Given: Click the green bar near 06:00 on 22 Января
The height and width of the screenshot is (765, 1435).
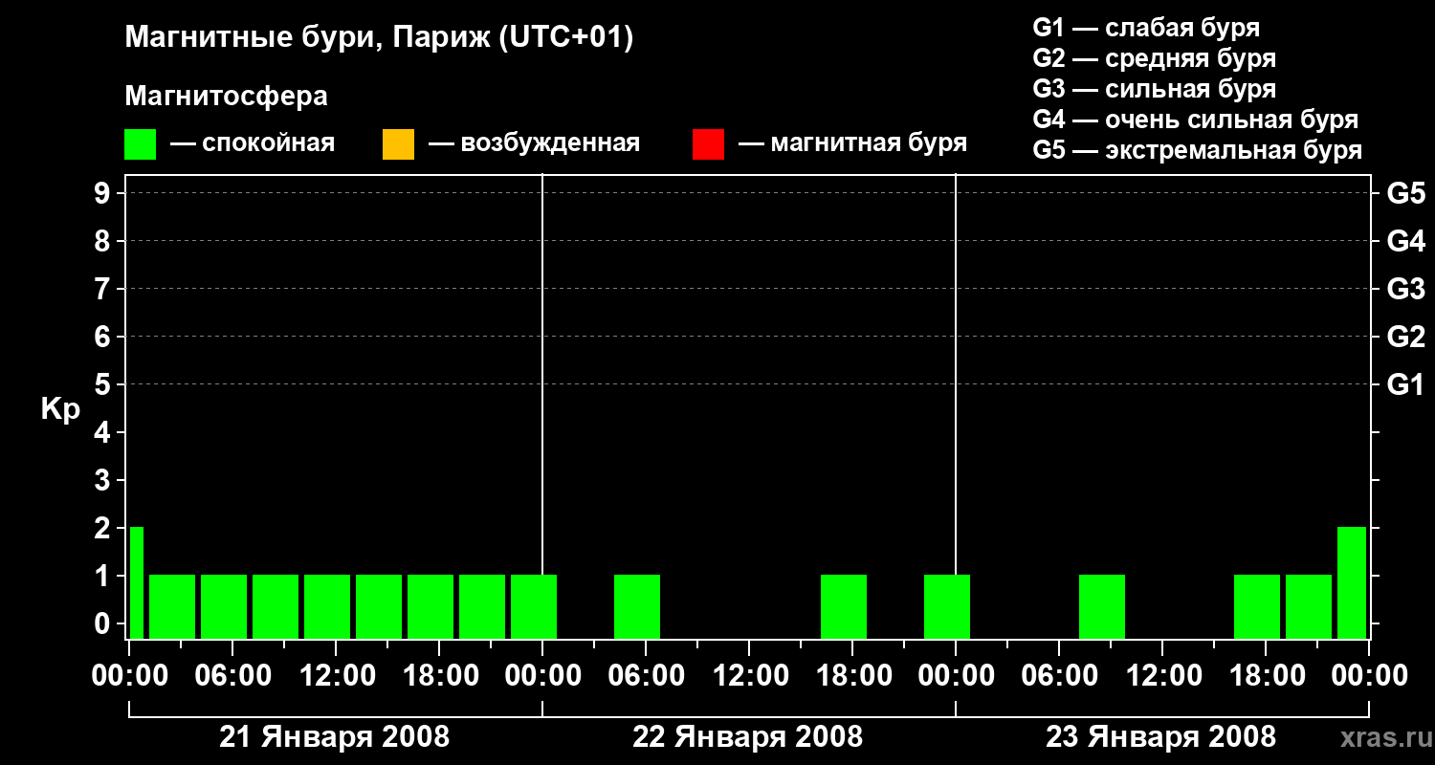Looking at the screenshot, I should coord(637,606).
